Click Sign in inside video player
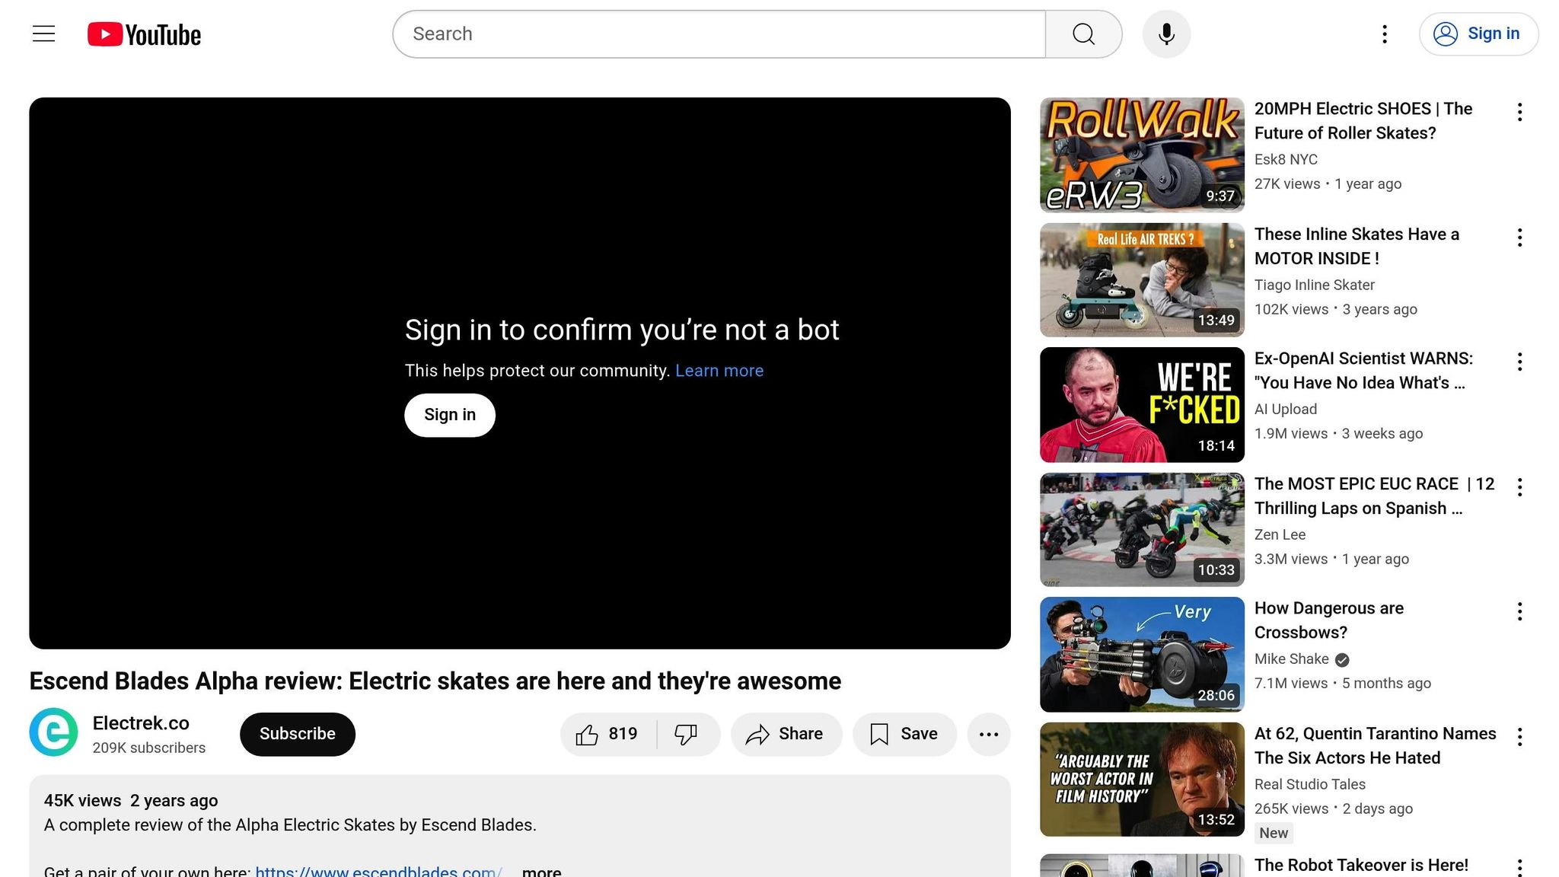 450,415
